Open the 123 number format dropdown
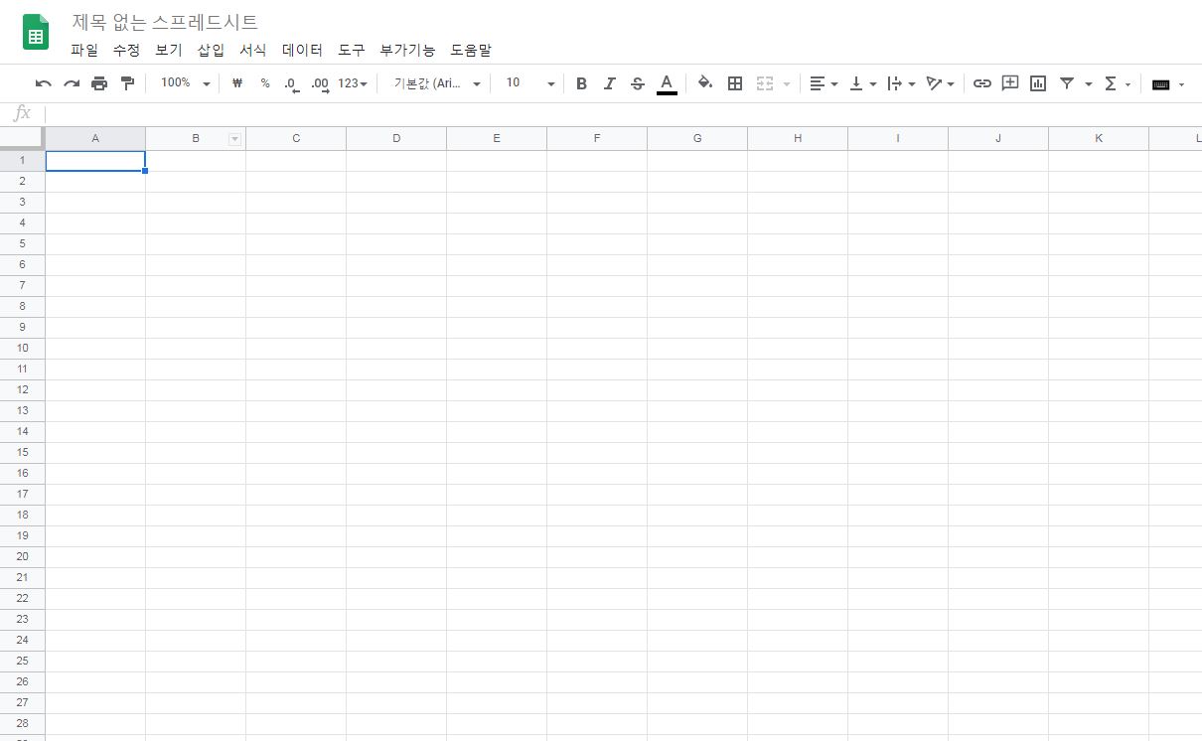 tap(353, 83)
